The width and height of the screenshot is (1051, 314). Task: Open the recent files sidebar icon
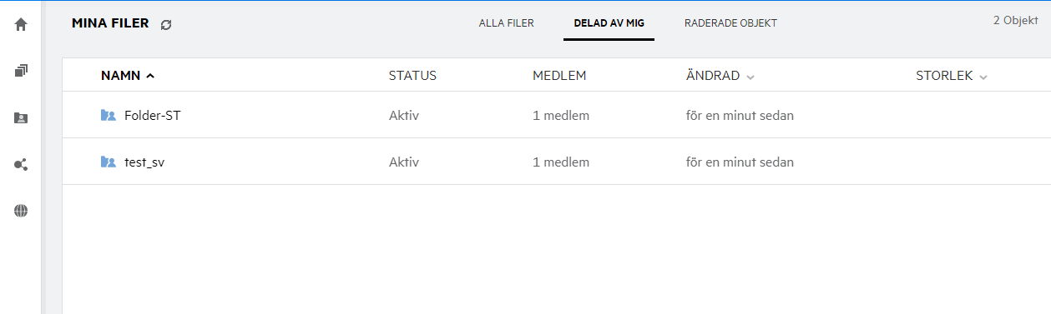coord(21,72)
